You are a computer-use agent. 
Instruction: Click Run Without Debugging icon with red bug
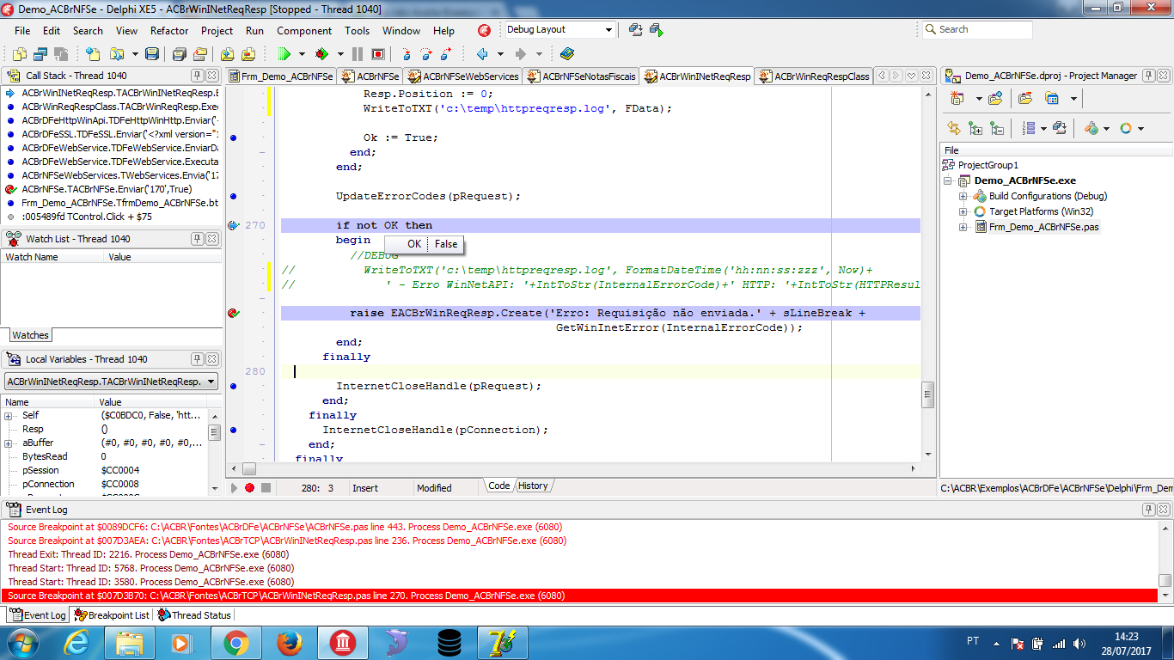(322, 54)
